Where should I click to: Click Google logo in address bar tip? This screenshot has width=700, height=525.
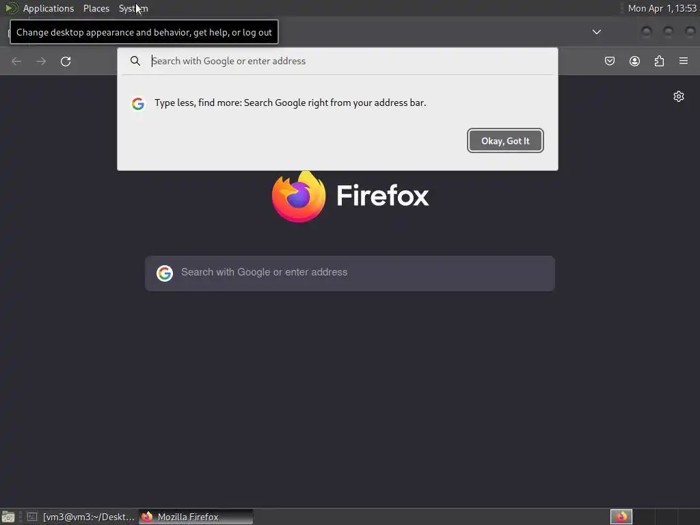pyautogui.click(x=138, y=104)
